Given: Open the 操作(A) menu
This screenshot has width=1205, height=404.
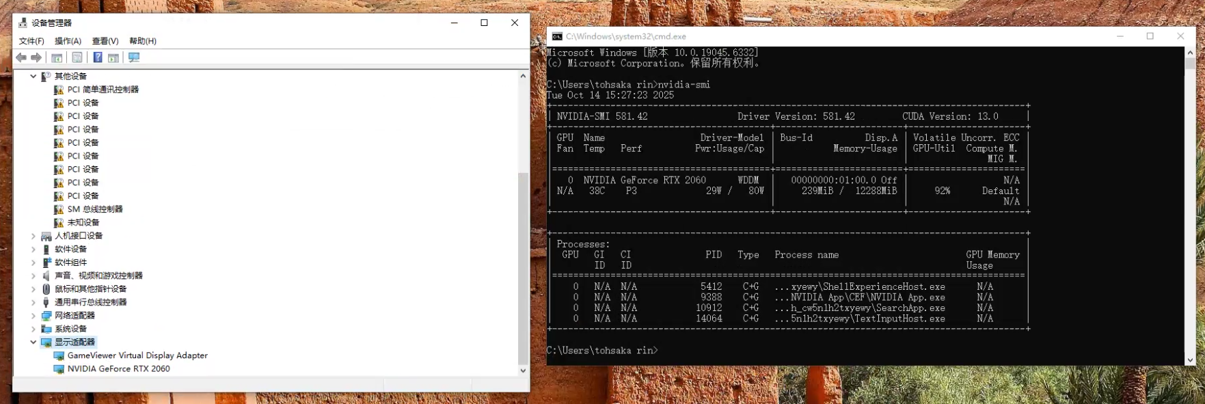Looking at the screenshot, I should pyautogui.click(x=68, y=41).
